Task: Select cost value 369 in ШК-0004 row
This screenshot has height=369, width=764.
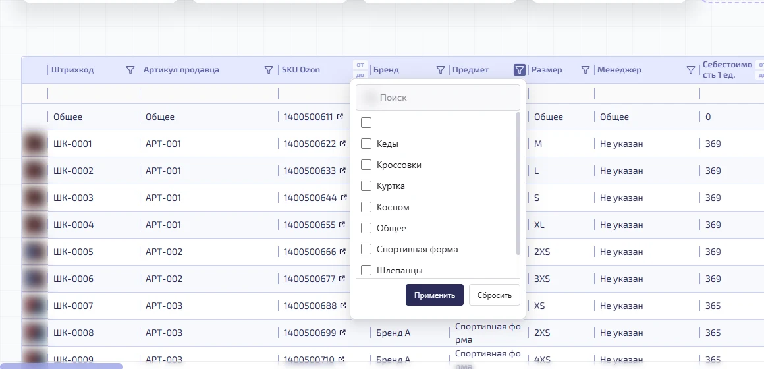Action: click(x=713, y=225)
